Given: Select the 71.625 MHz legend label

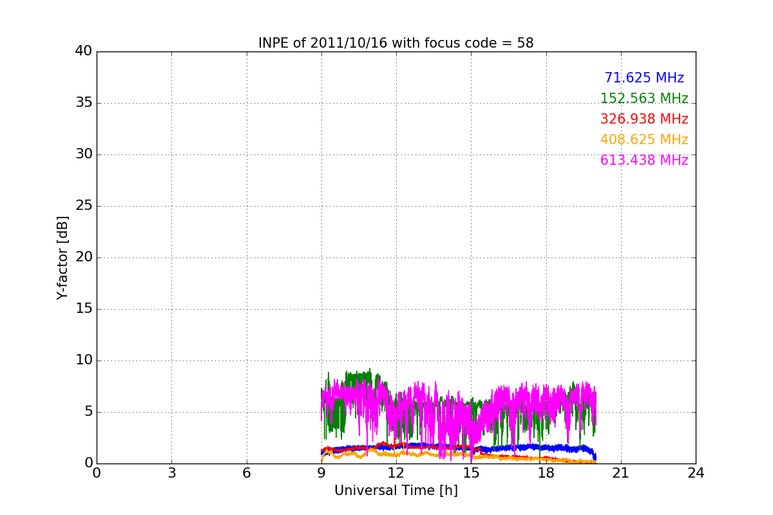Looking at the screenshot, I should pyautogui.click(x=644, y=78).
